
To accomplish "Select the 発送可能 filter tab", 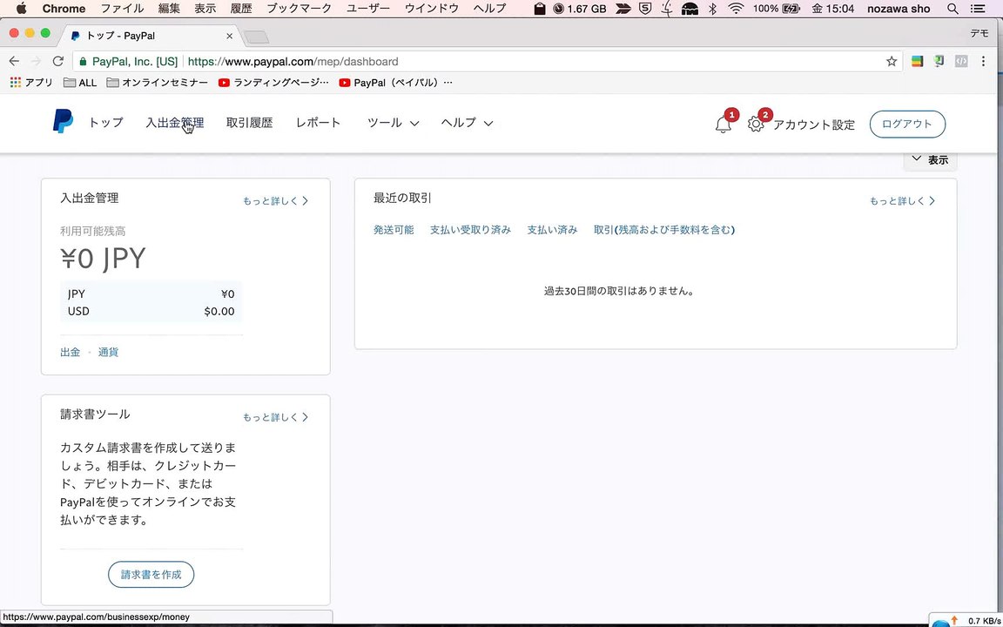I will coord(394,230).
